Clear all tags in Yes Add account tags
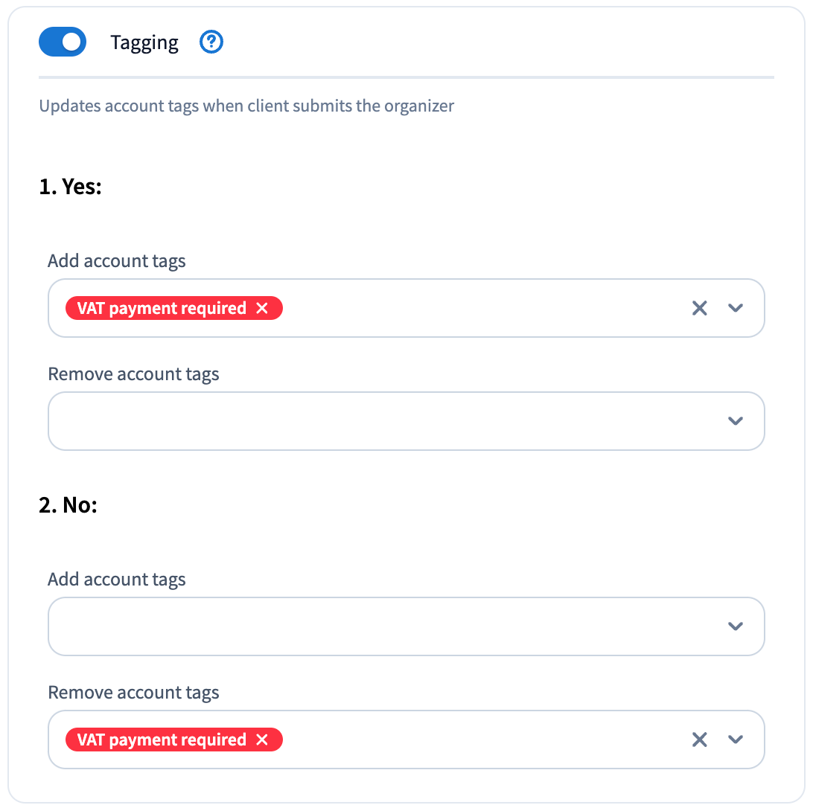 pos(699,309)
